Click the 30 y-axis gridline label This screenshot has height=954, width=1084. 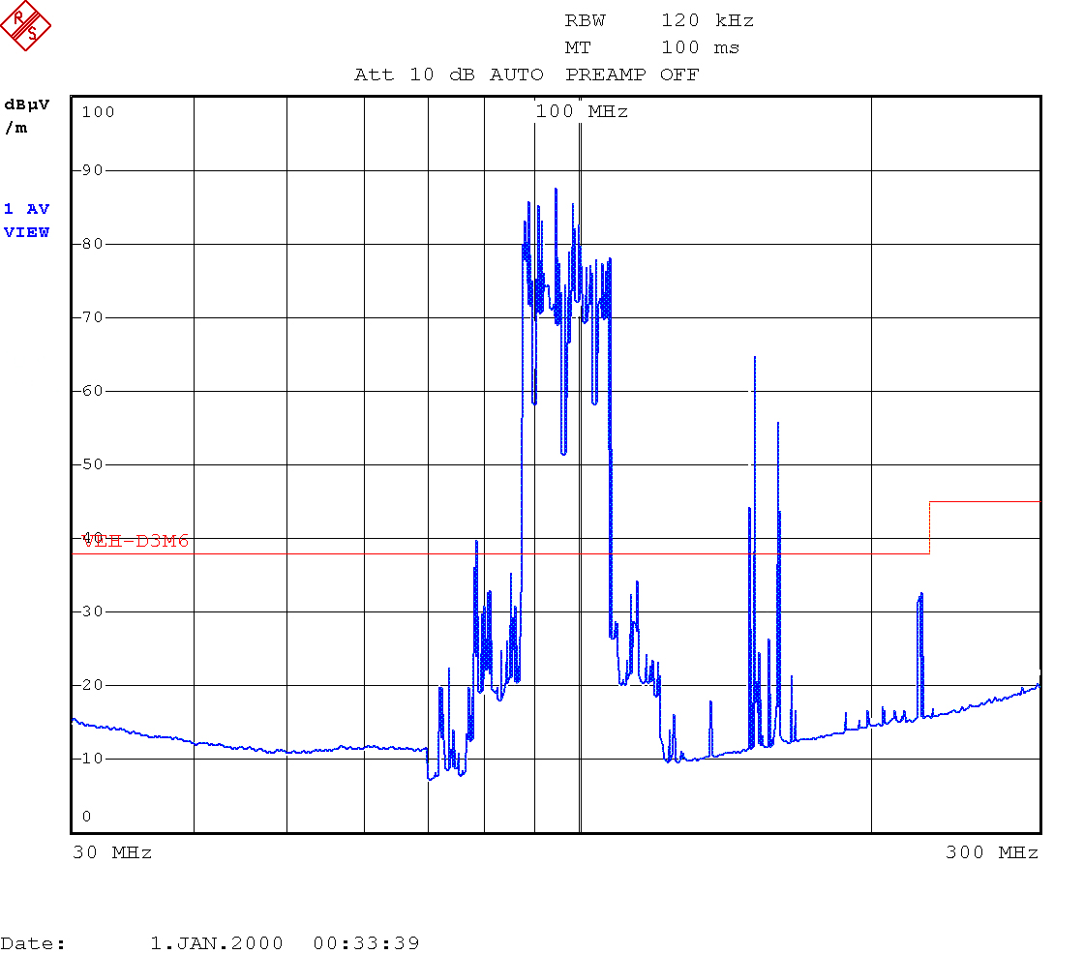pos(93,611)
